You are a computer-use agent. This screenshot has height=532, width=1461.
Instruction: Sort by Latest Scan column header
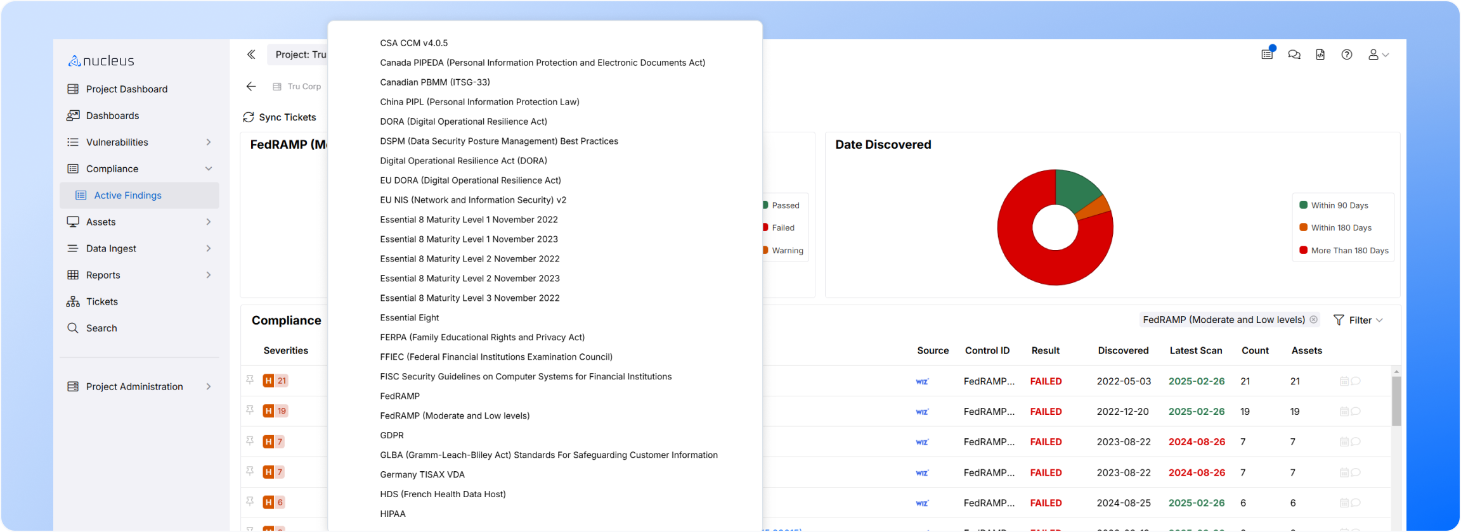[x=1196, y=351]
